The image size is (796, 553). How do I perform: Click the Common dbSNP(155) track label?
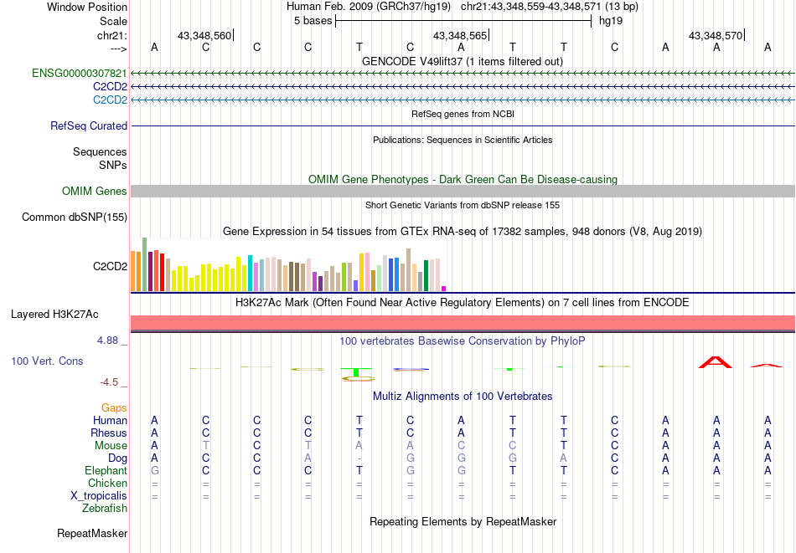[75, 217]
